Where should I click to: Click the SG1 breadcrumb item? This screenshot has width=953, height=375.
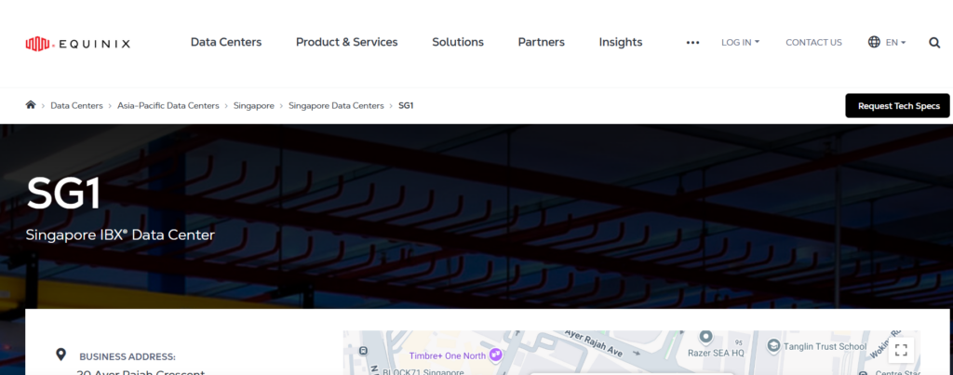[x=406, y=106]
